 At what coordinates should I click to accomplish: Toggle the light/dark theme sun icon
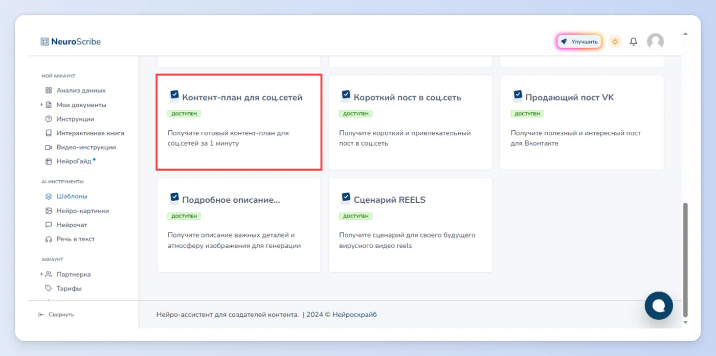click(615, 41)
